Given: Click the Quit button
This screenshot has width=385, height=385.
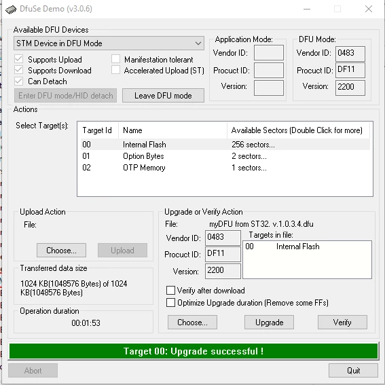Looking at the screenshot, I should pyautogui.click(x=353, y=370).
